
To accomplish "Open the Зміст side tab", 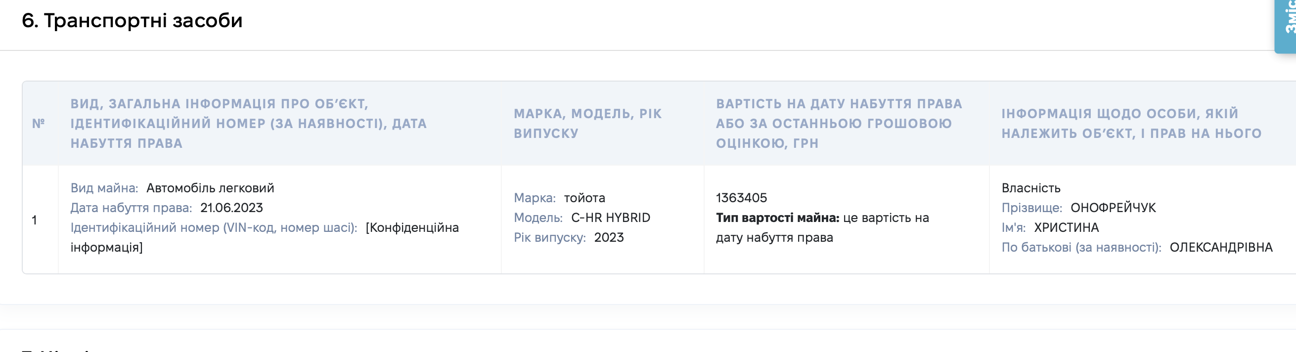I will pyautogui.click(x=1286, y=25).
